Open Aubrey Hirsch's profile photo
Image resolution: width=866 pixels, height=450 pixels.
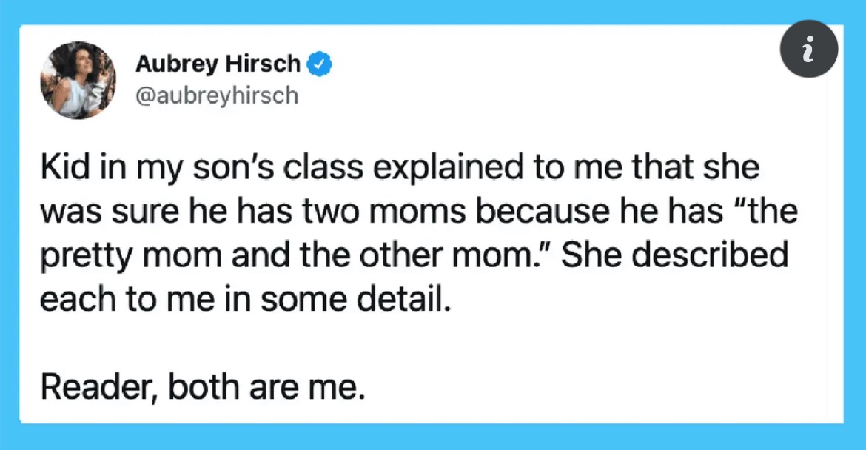click(x=78, y=80)
